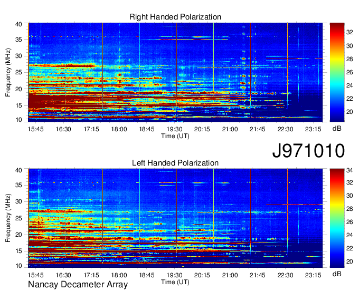
Task: Click the "30" frequency tick on the lower plot
Action: 18,201
